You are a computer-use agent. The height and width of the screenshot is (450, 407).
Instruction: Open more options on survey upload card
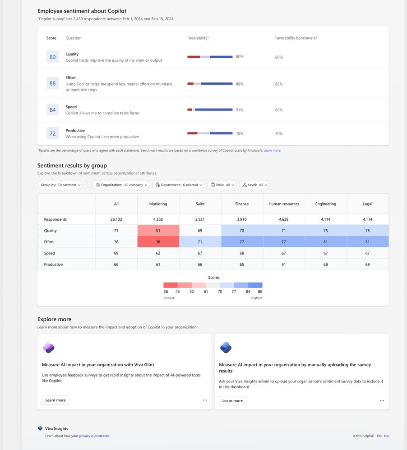coord(382,400)
